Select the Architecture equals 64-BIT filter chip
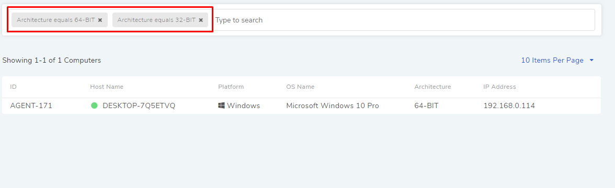615x188 pixels. pyautogui.click(x=60, y=20)
